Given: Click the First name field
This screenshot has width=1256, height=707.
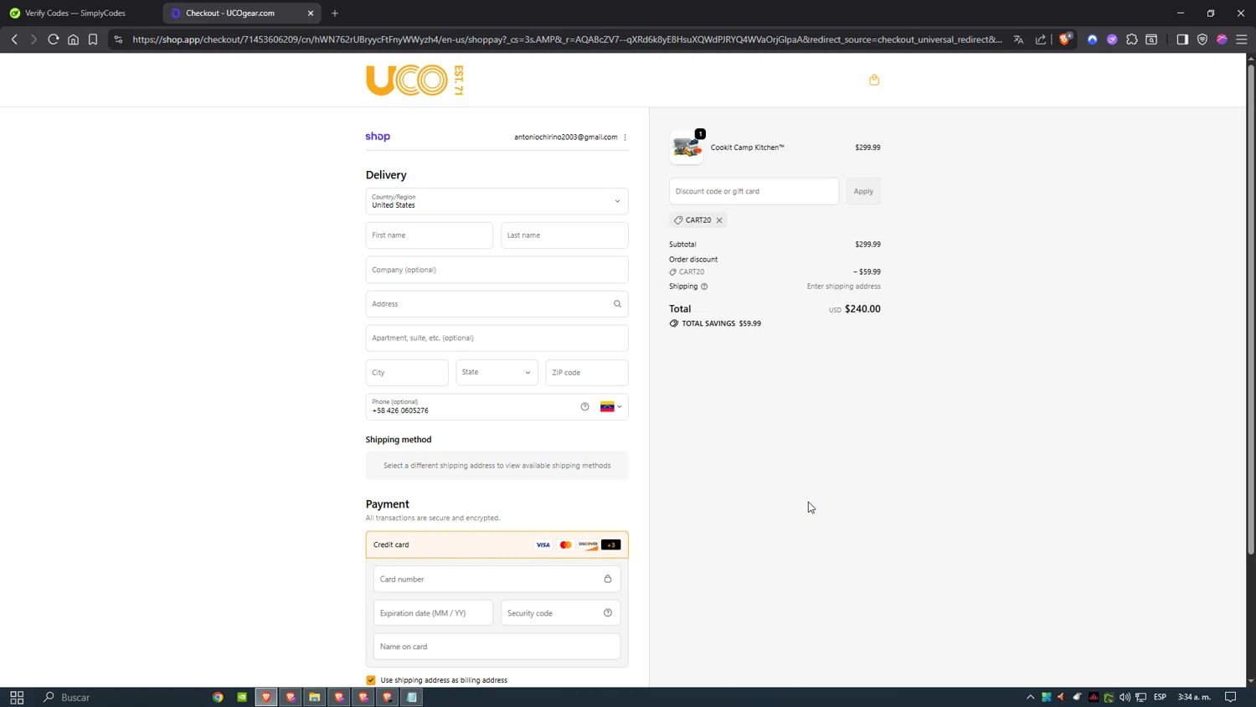Looking at the screenshot, I should pos(429,235).
